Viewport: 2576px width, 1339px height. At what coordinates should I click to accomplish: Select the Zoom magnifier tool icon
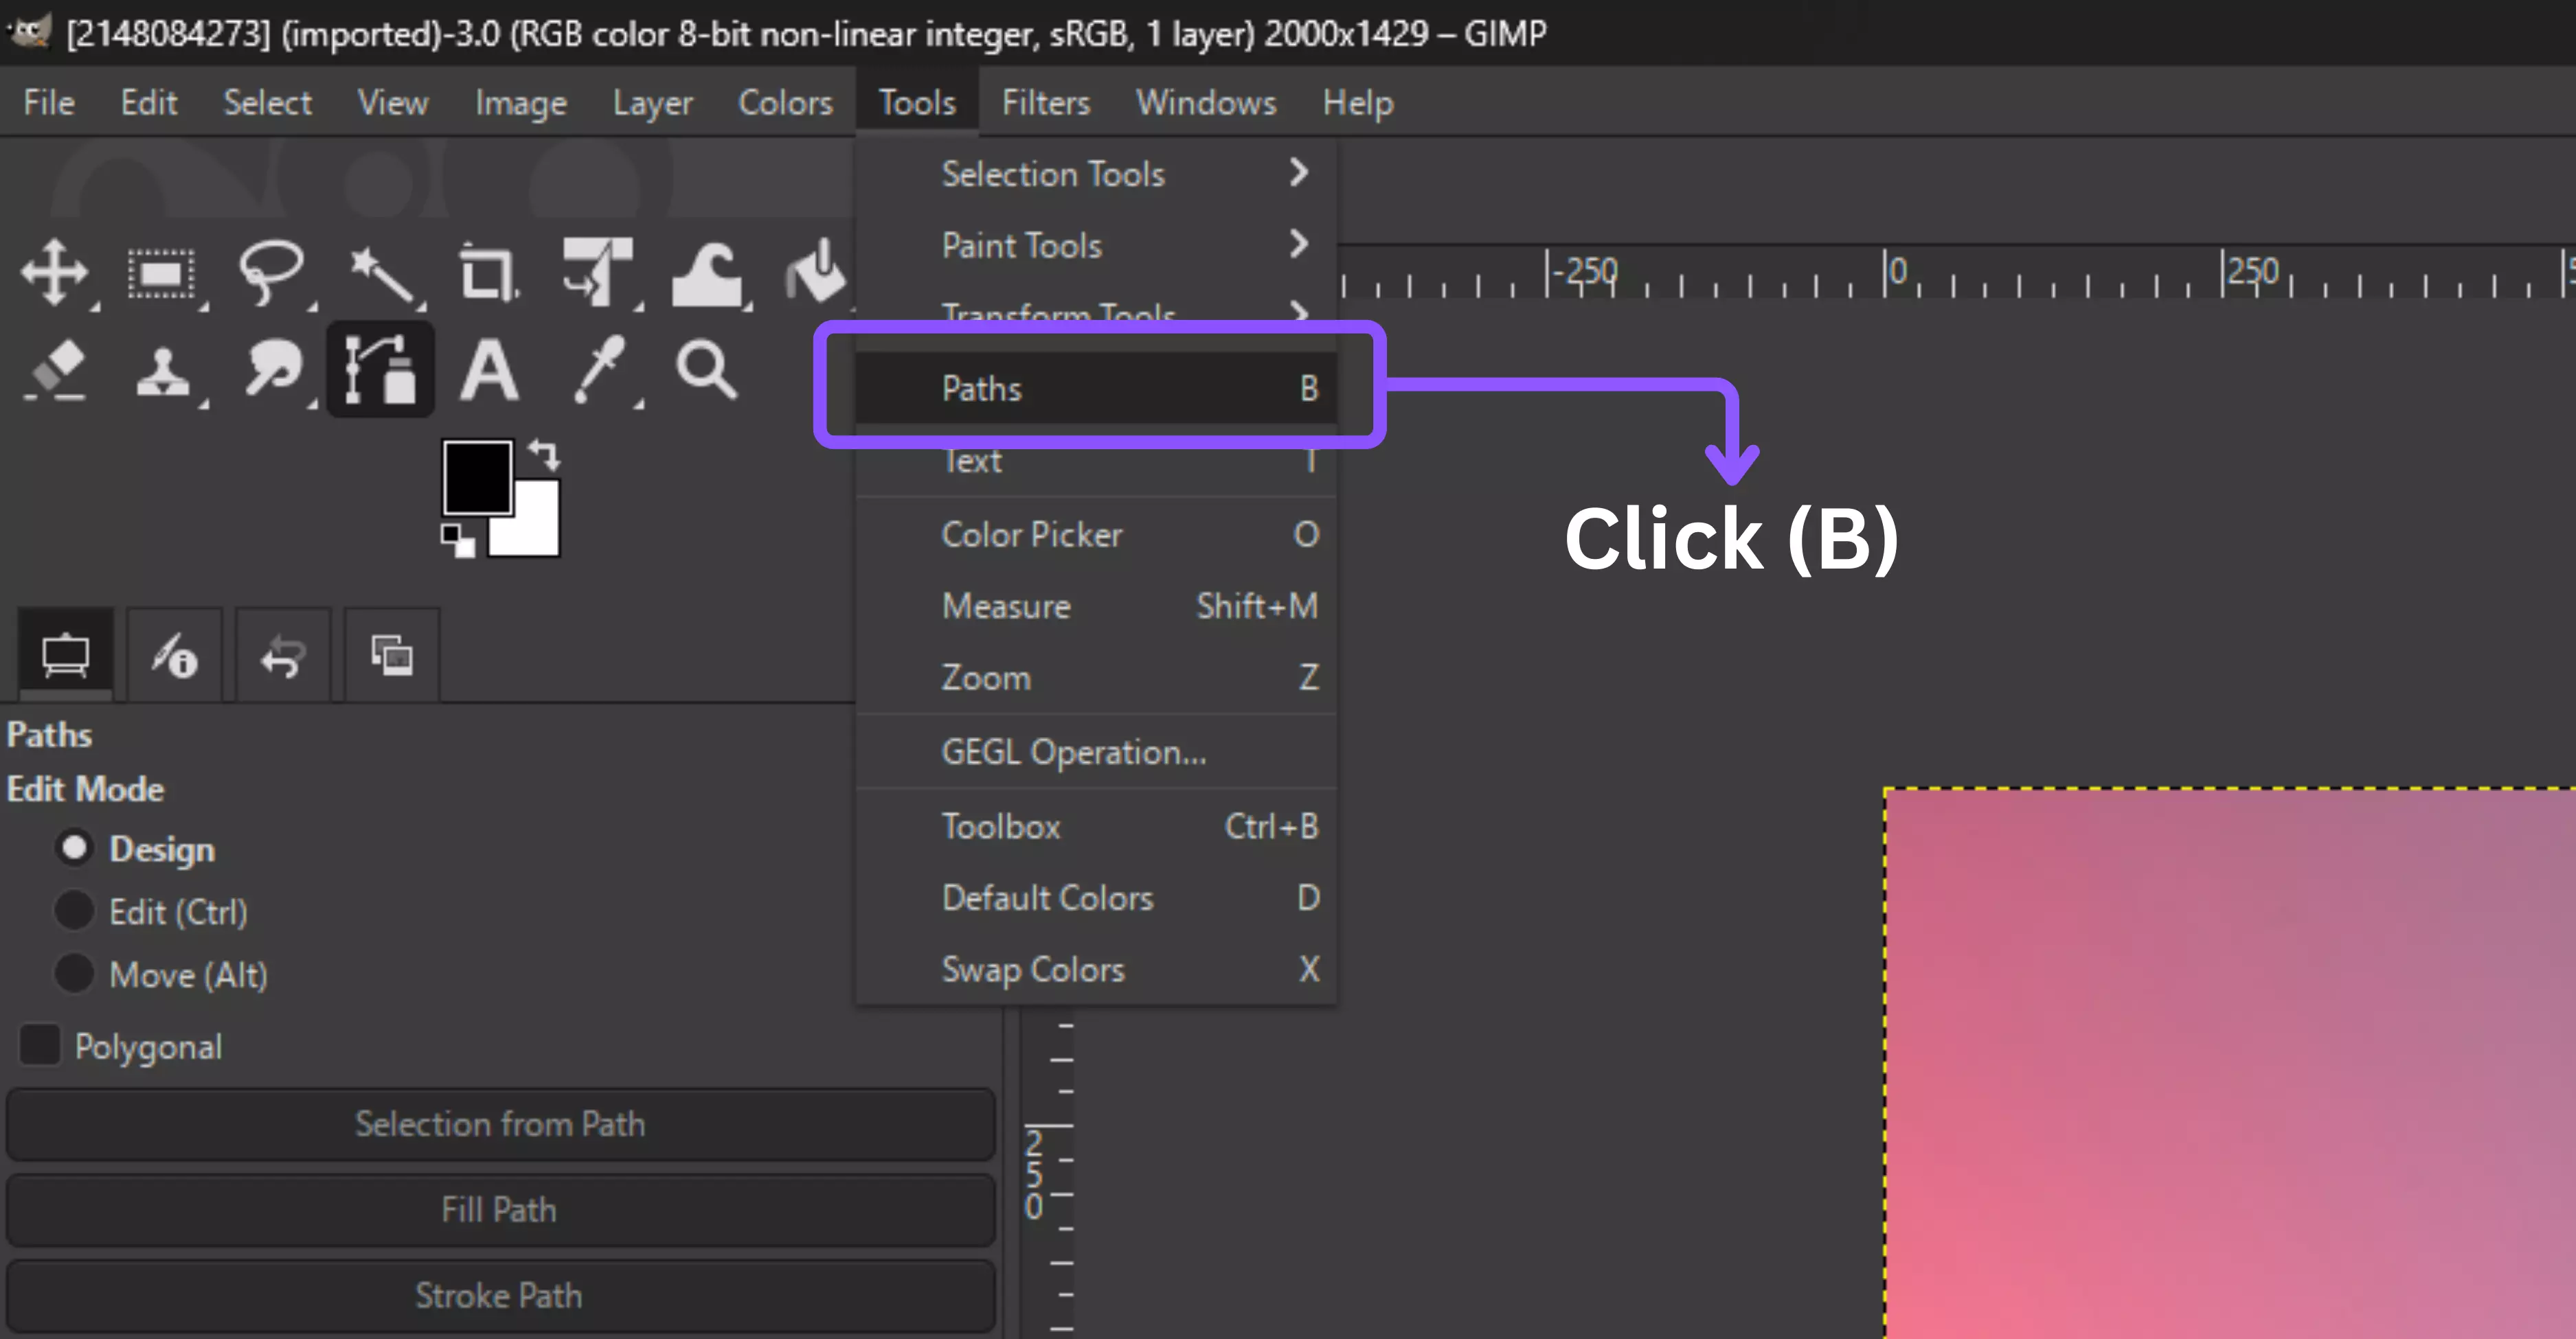tap(706, 369)
